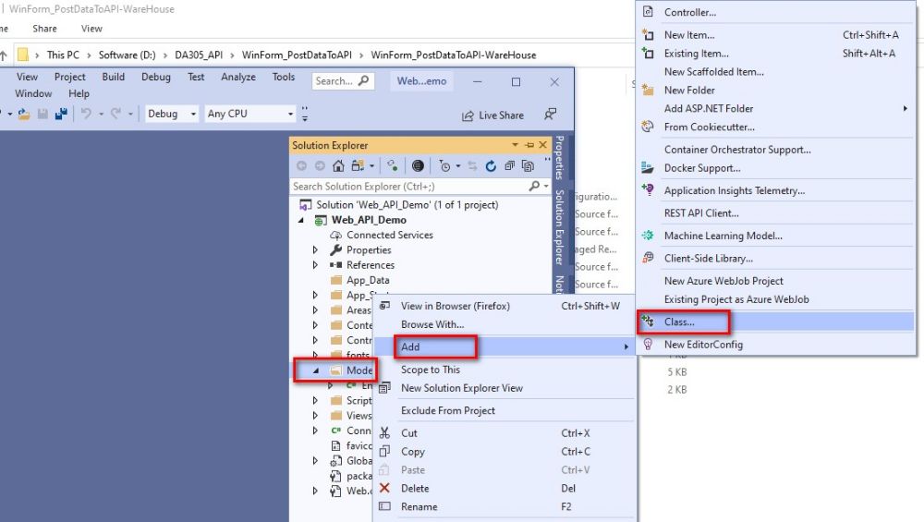Open the Build menu

click(x=113, y=77)
